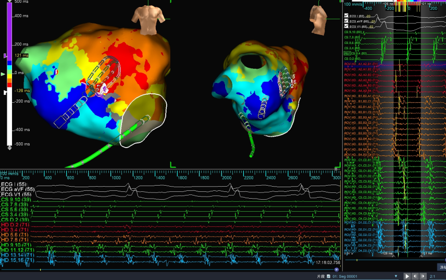Select the HD 15,16 (71) trace label
Screen dimensions: 446x280
[x=18, y=260]
